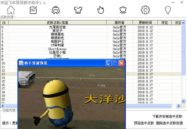Click the horizontal scrollbar left arrow
This screenshot has height=129, width=187.
tap(3, 106)
